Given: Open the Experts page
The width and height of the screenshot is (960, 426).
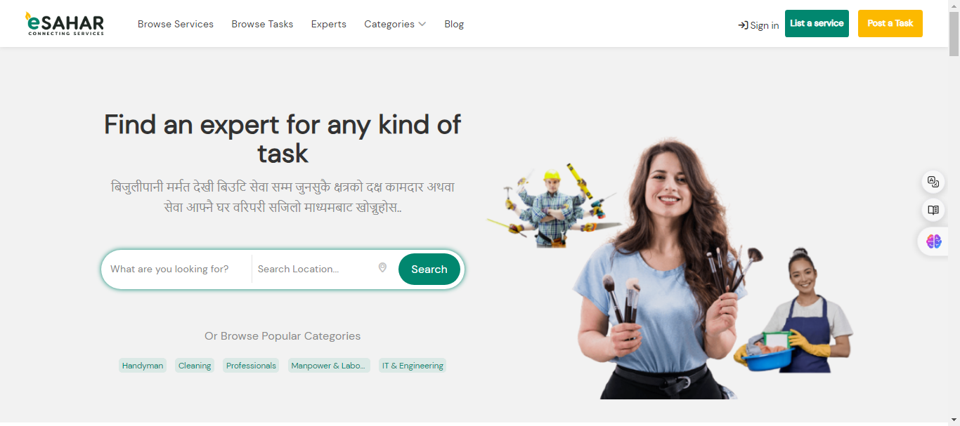Looking at the screenshot, I should coord(329,24).
